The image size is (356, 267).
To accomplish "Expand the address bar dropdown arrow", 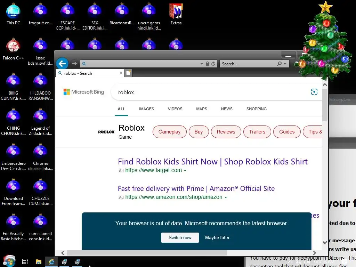I will point(202,64).
